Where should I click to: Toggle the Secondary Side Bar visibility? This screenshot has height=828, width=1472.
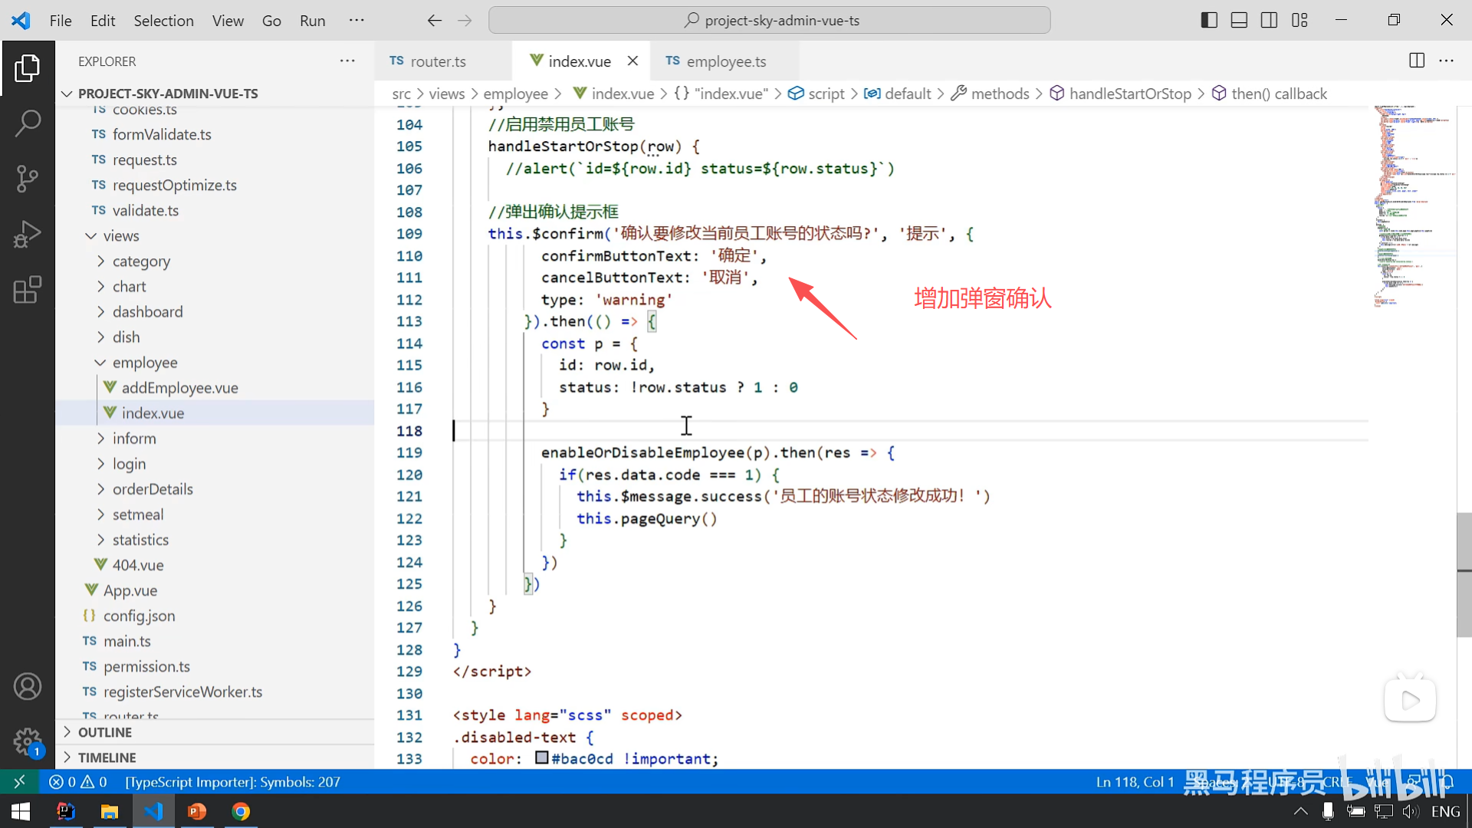pyautogui.click(x=1269, y=20)
